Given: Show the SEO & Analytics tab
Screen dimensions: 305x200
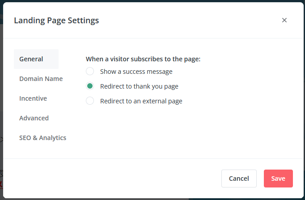Looking at the screenshot, I should tap(42, 138).
